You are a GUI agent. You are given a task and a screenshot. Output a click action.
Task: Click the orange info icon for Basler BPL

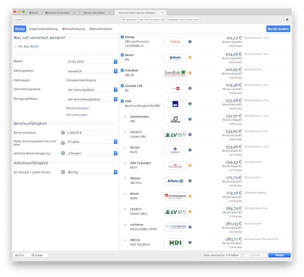click(x=190, y=58)
